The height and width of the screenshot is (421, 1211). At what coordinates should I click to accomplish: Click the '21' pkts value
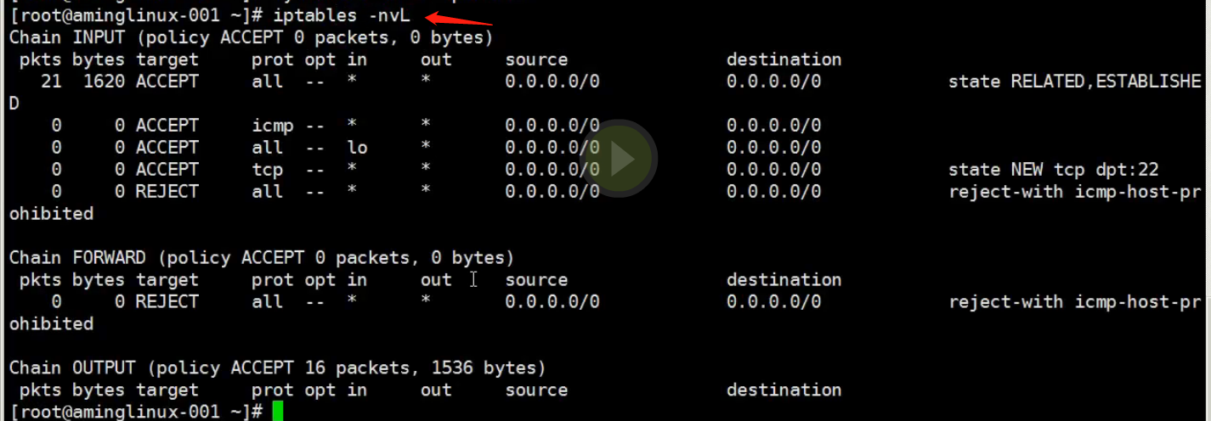tap(51, 81)
